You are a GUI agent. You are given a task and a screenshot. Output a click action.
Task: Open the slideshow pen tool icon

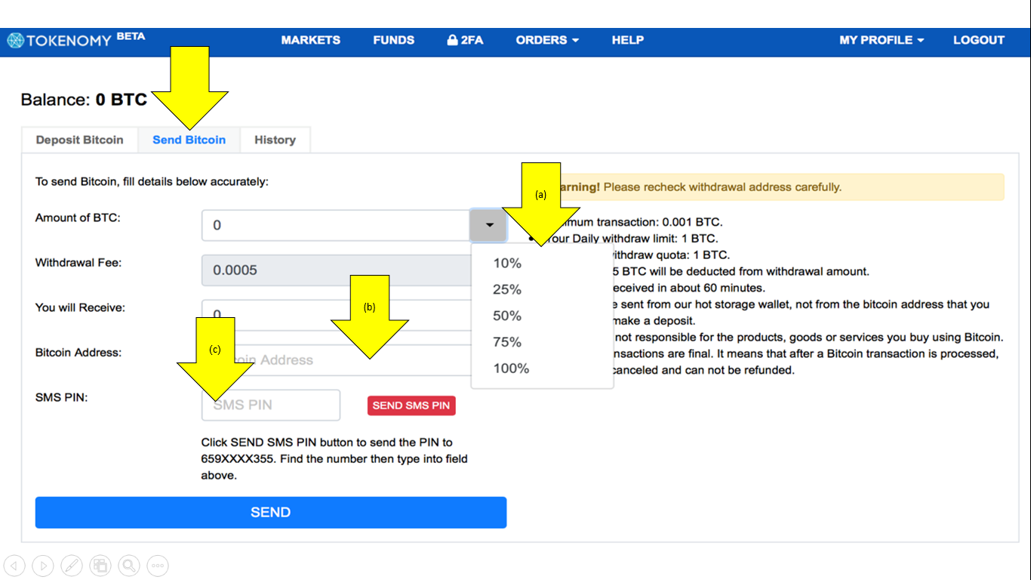pos(72,565)
